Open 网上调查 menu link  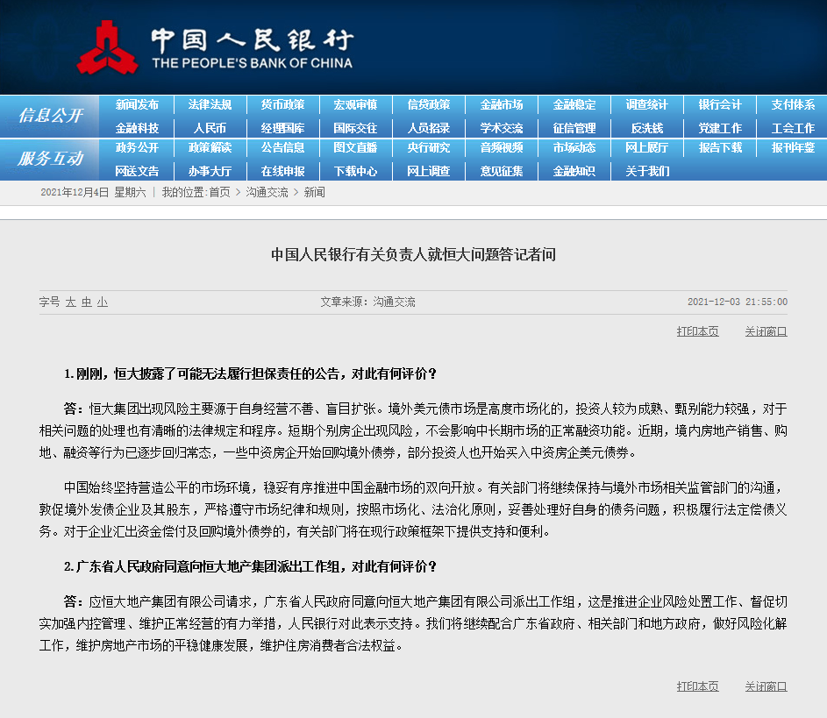[x=429, y=171]
